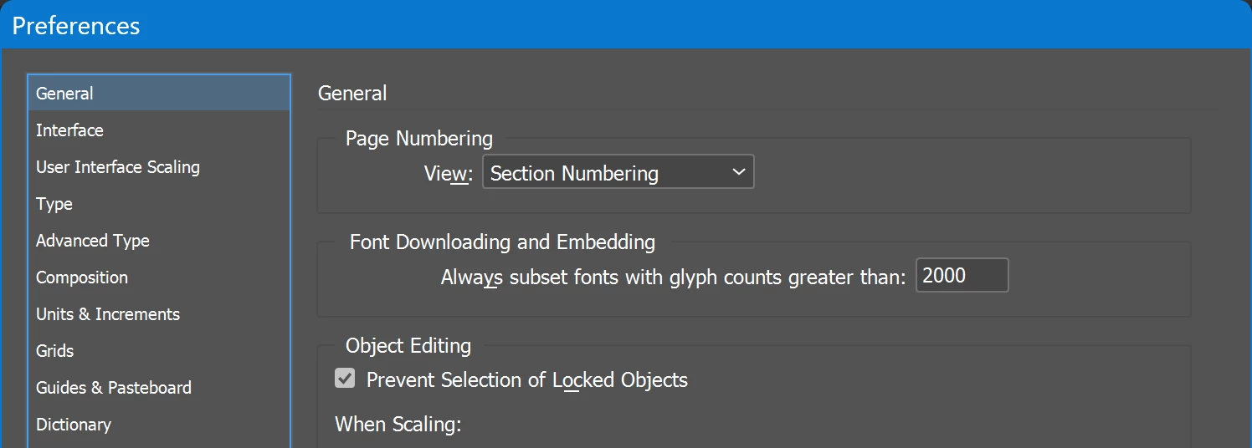Switch to the Type preferences category
The width and height of the screenshot is (1252, 448).
(x=159, y=204)
